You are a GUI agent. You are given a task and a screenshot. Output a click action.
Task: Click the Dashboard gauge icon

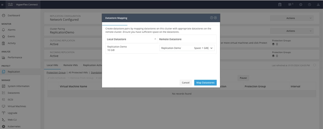pyautogui.click(x=3, y=15)
